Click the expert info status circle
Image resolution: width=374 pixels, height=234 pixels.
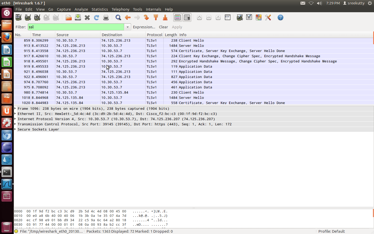(16, 231)
